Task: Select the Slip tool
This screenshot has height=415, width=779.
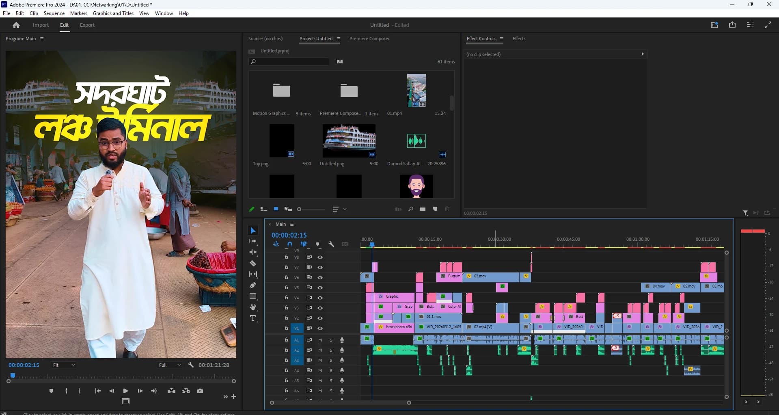Action: click(253, 274)
